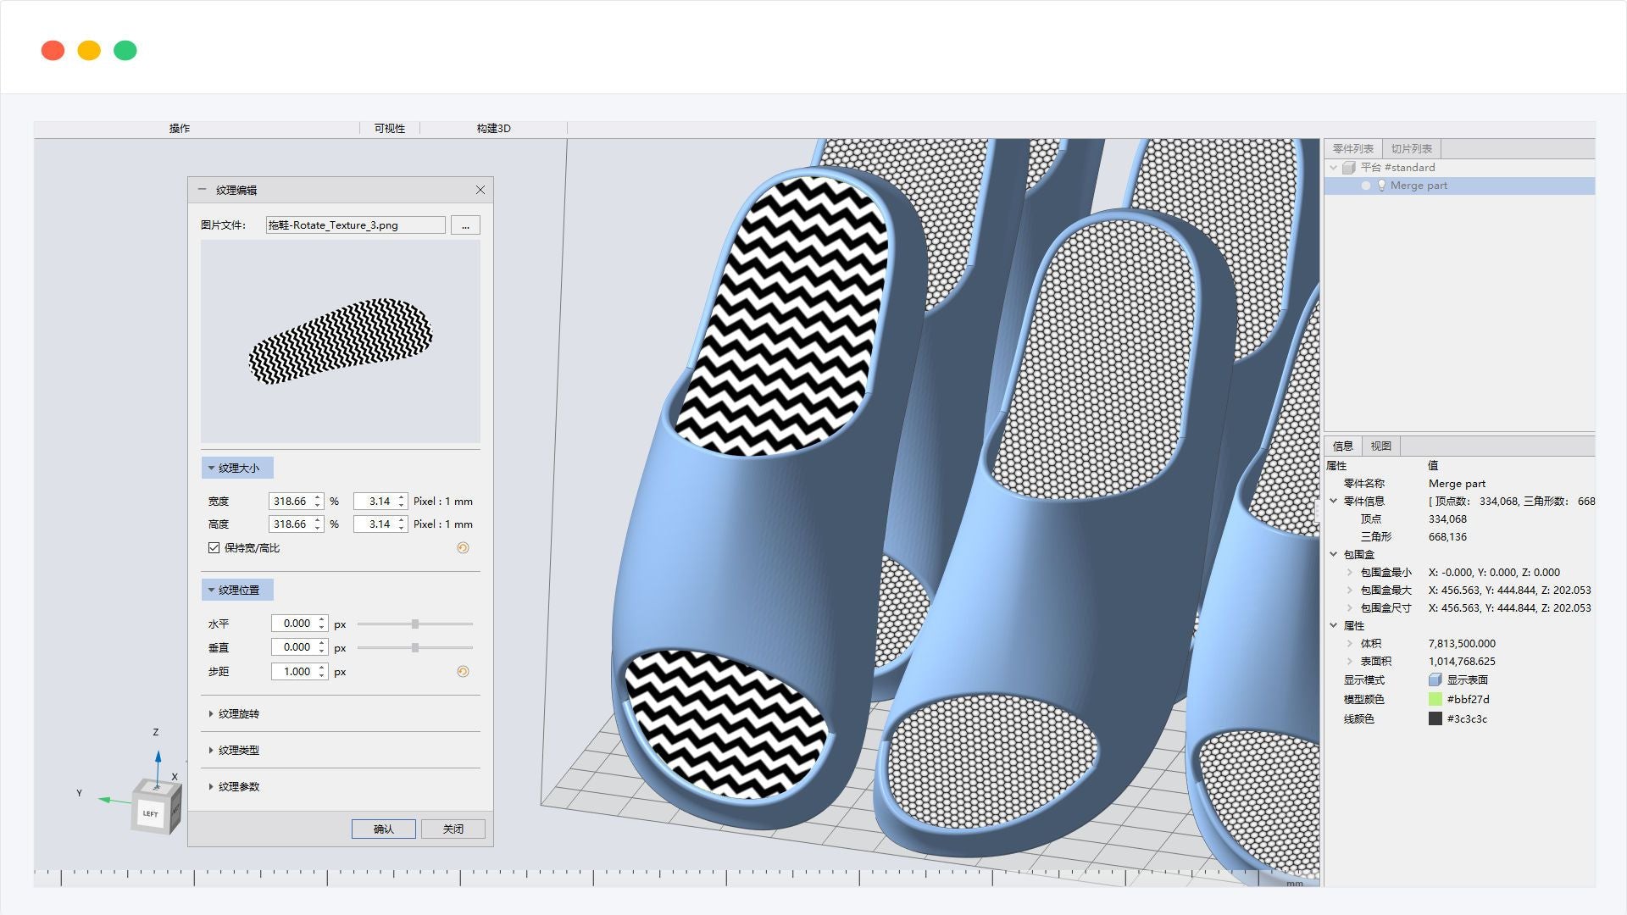
Task: Expand the 纹理类型 section
Action: [x=237, y=751]
